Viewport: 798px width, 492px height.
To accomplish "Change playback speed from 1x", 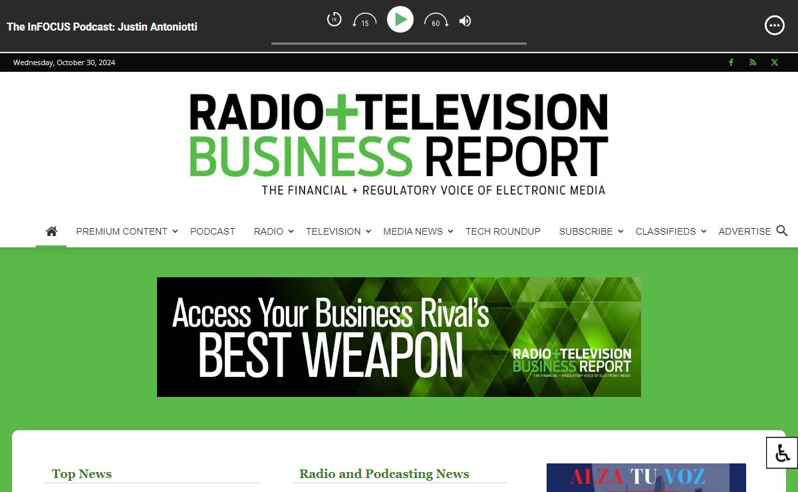I will pos(334,20).
